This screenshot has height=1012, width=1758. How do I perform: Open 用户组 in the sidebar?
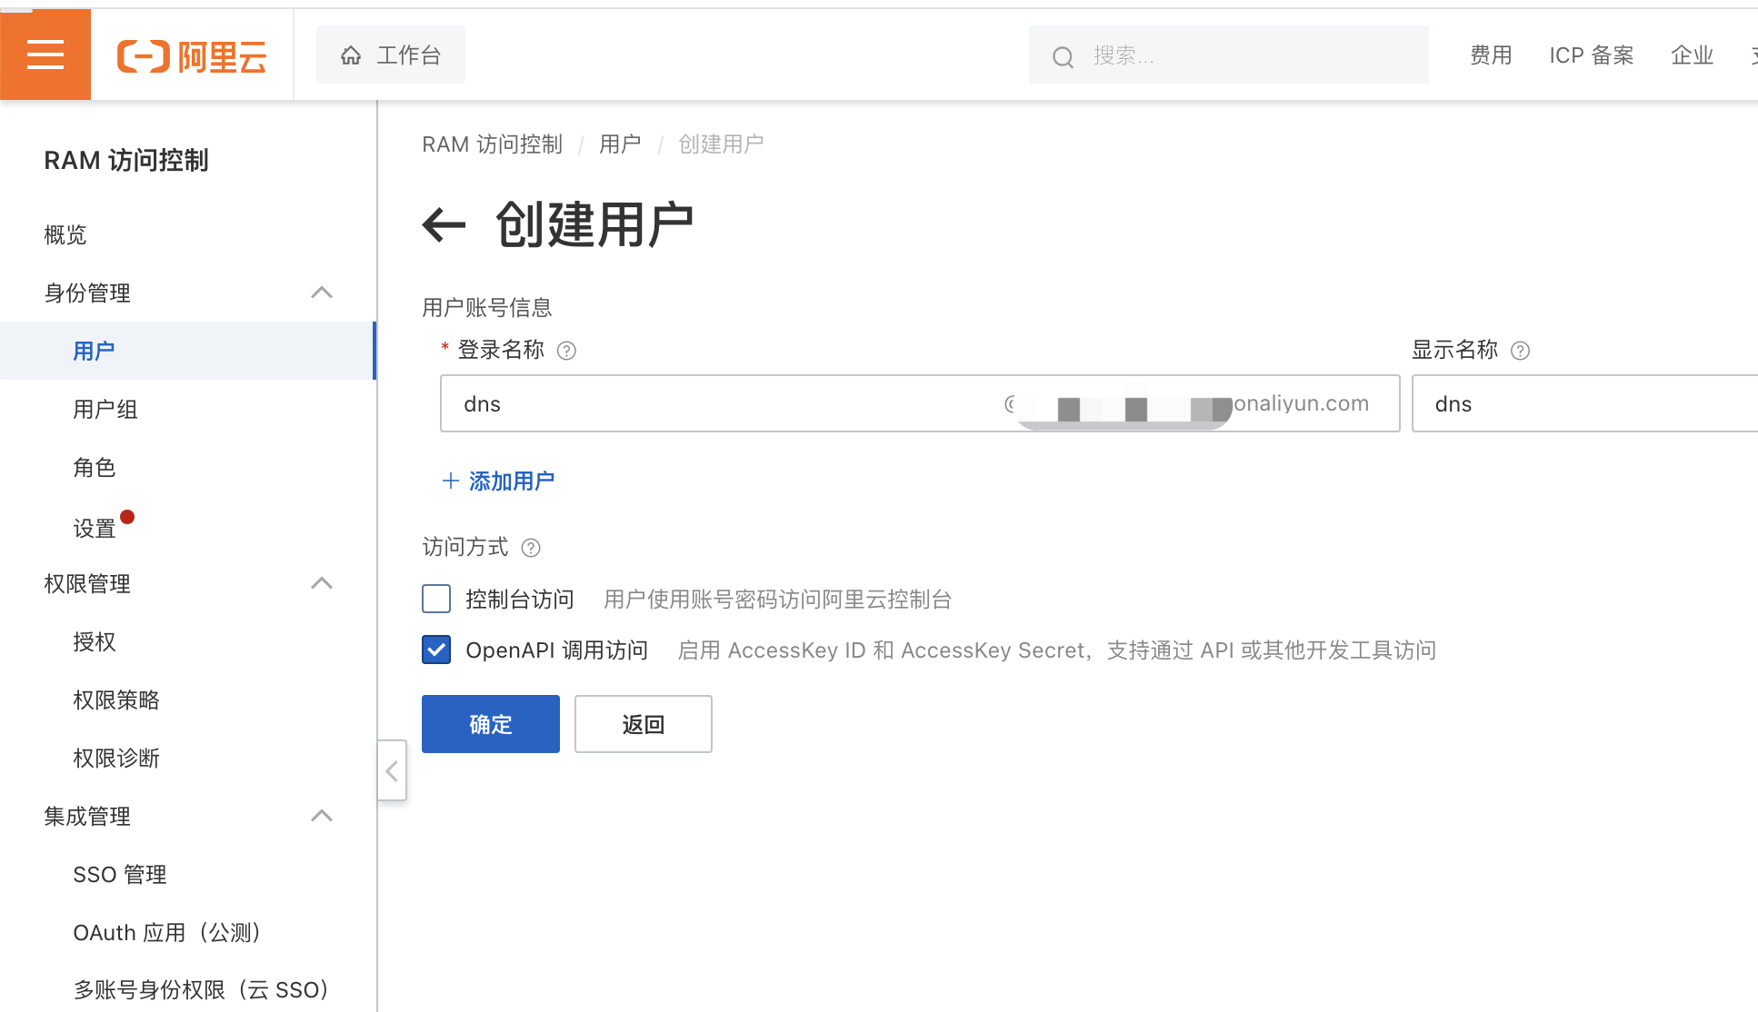[x=105, y=410]
